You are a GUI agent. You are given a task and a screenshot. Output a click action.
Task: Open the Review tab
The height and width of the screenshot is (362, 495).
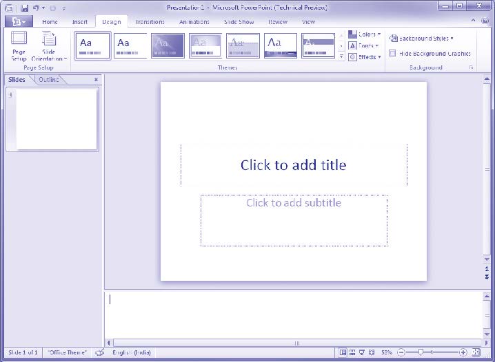[x=278, y=22]
